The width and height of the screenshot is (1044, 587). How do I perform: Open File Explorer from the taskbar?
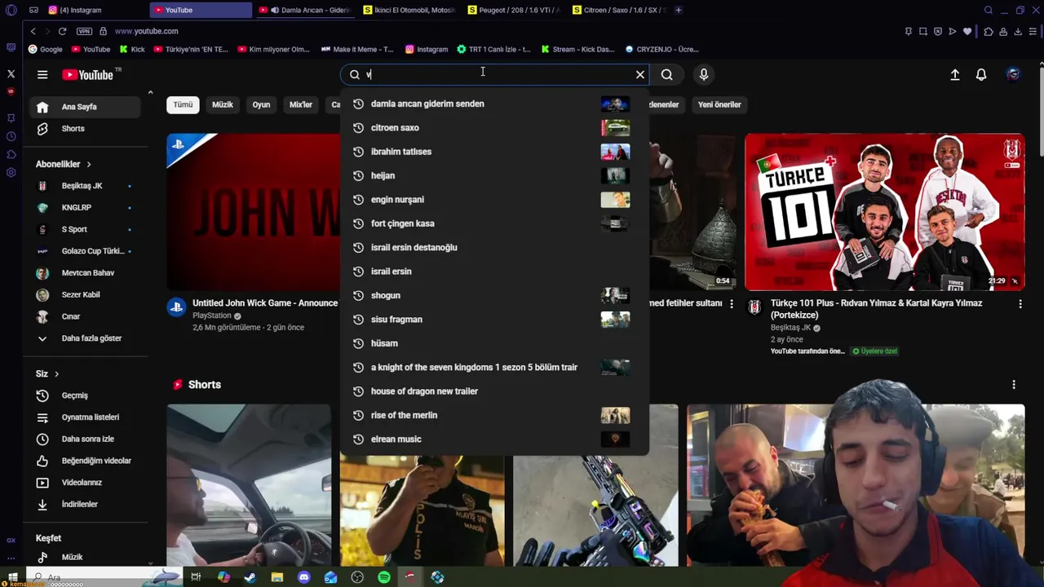[277, 577]
